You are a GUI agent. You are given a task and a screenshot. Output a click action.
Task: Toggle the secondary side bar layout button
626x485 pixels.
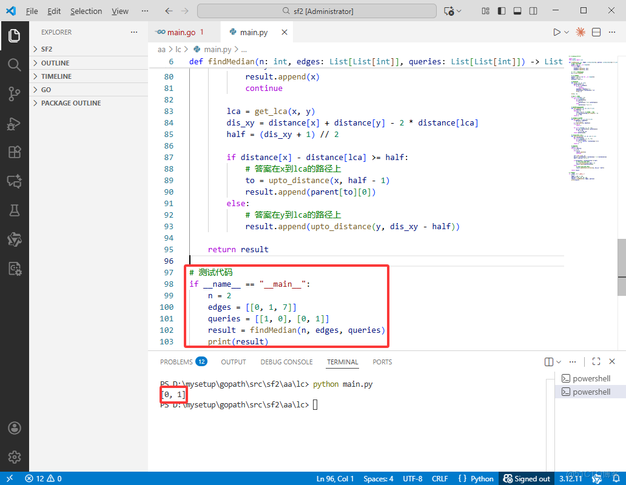[x=533, y=11]
